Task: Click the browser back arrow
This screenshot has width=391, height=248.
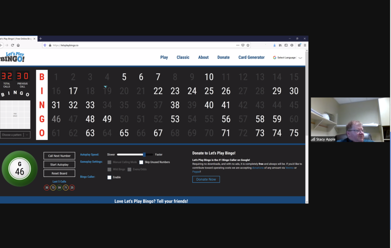Action: click(x=1, y=45)
